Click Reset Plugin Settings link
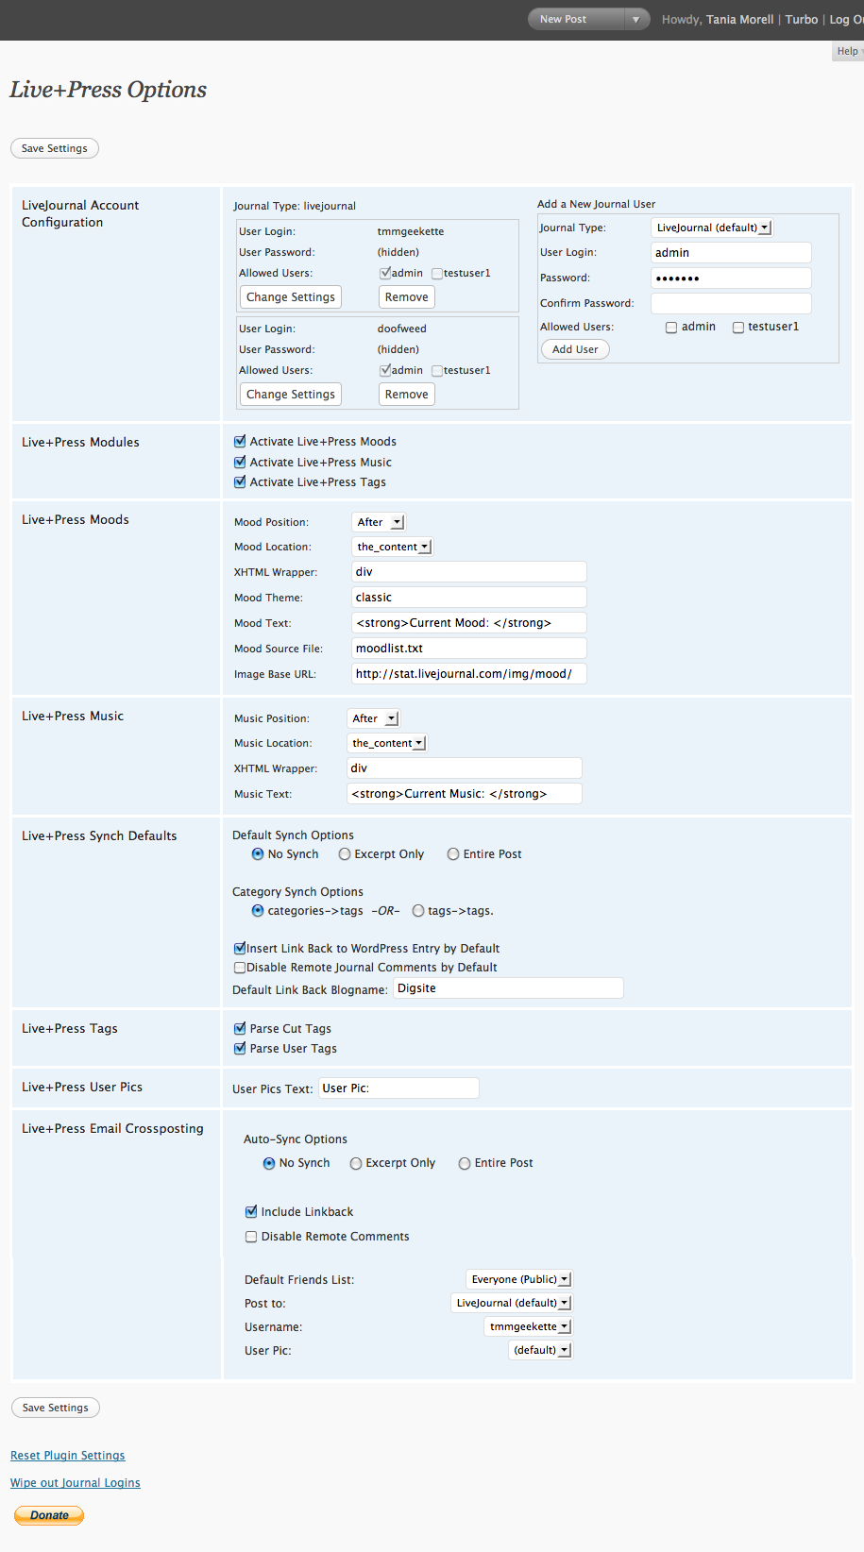864x1552 pixels. pos(68,1456)
